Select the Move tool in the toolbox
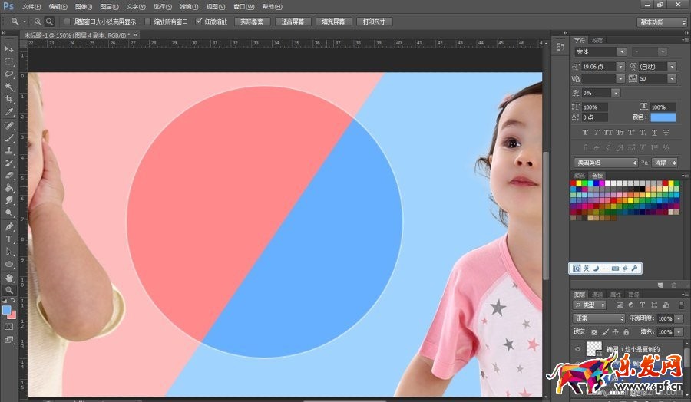This screenshot has width=691, height=402. click(x=10, y=49)
